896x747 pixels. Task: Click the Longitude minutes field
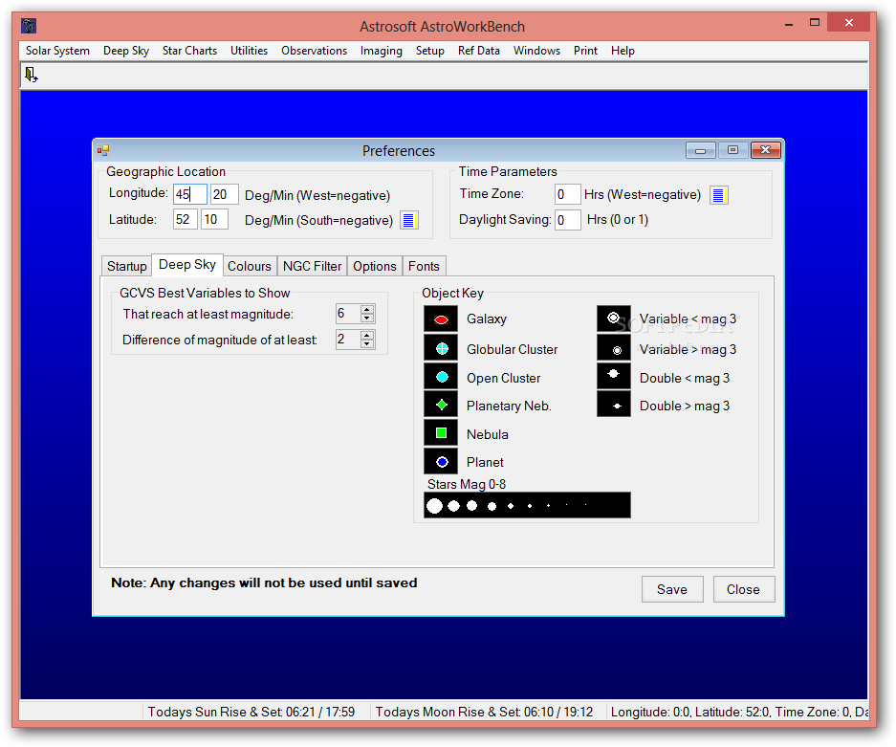click(224, 194)
